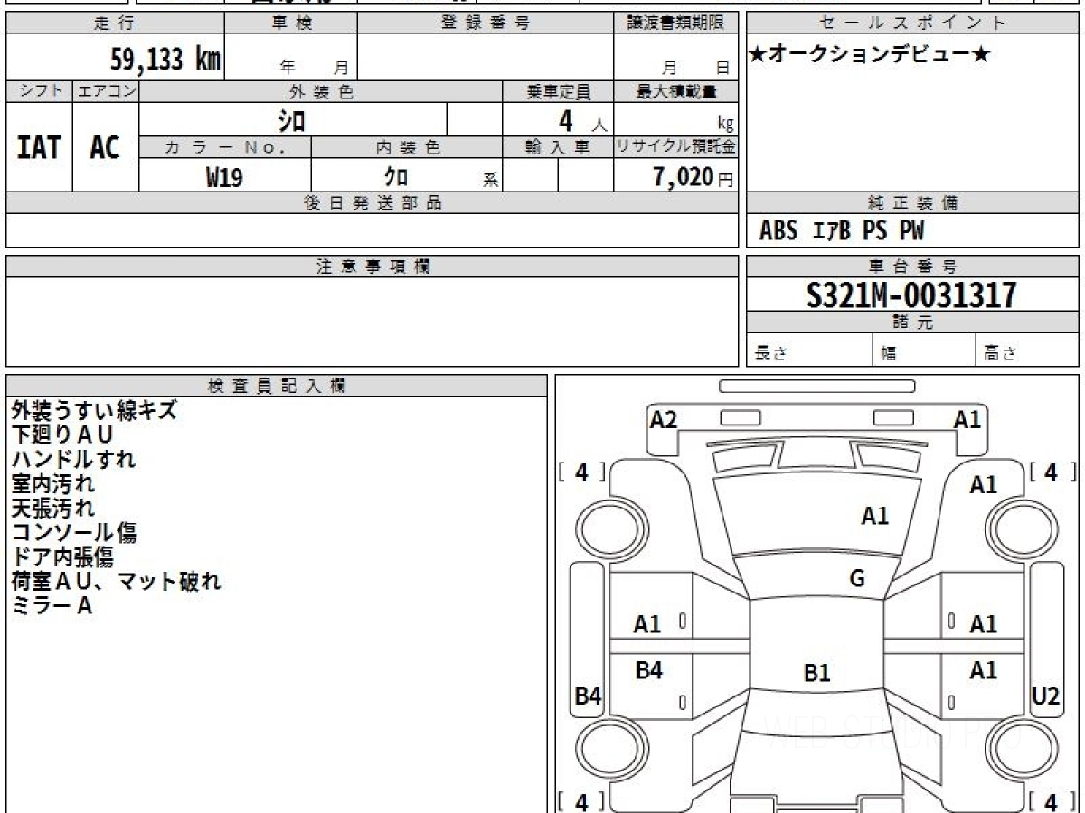Select the 乗車定員 header
The width and height of the screenshot is (1085, 813).
click(558, 91)
